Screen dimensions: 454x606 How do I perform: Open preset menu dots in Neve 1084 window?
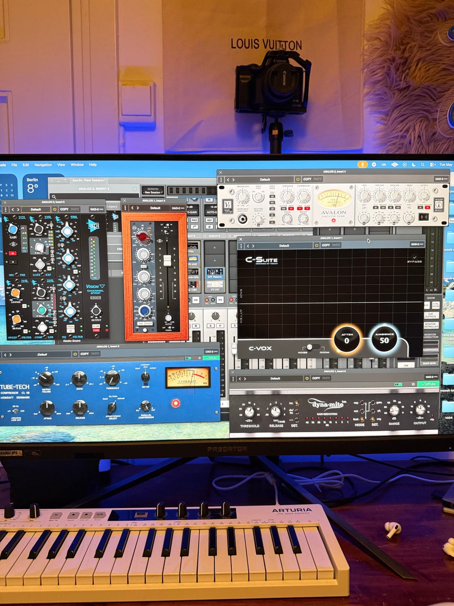tap(126, 208)
